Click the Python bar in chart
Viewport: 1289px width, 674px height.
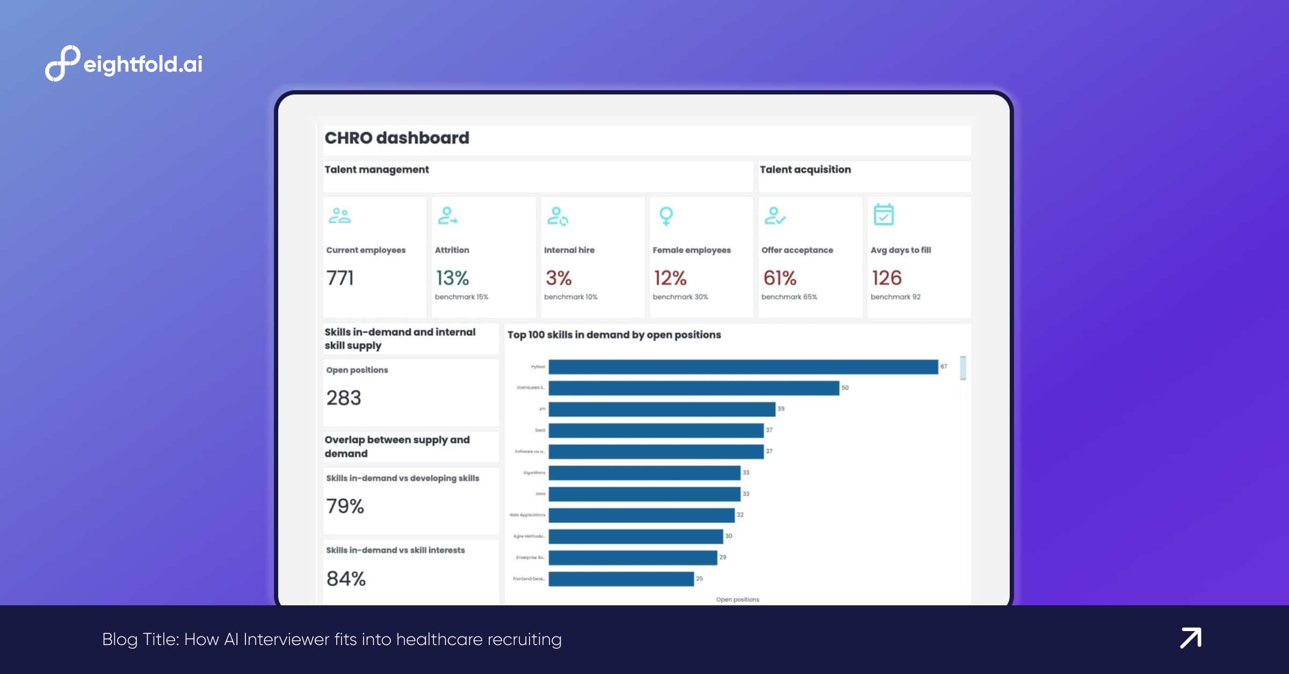(x=743, y=367)
